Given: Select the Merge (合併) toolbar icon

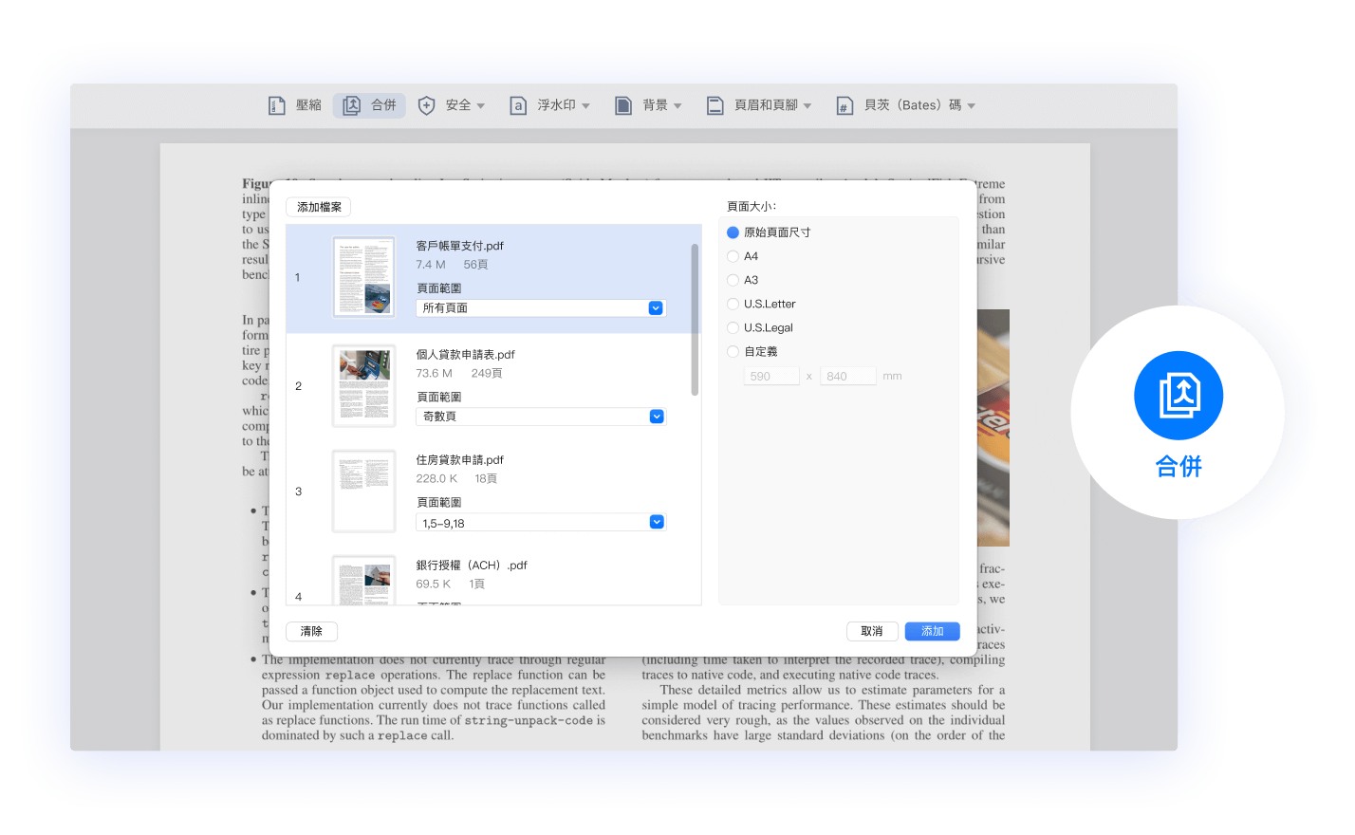Looking at the screenshot, I should coord(352,105).
